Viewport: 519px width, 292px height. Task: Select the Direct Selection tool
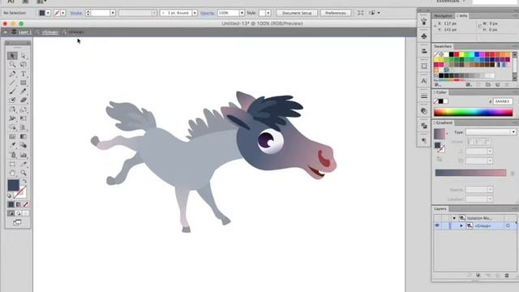coord(24,56)
